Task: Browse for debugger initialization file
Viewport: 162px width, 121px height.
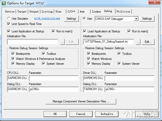Action: [x=138, y=42]
